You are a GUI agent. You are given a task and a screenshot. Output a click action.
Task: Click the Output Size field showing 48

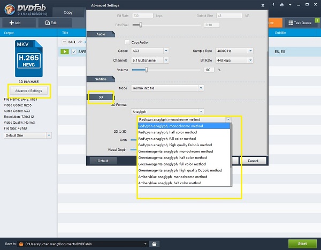[230, 16]
